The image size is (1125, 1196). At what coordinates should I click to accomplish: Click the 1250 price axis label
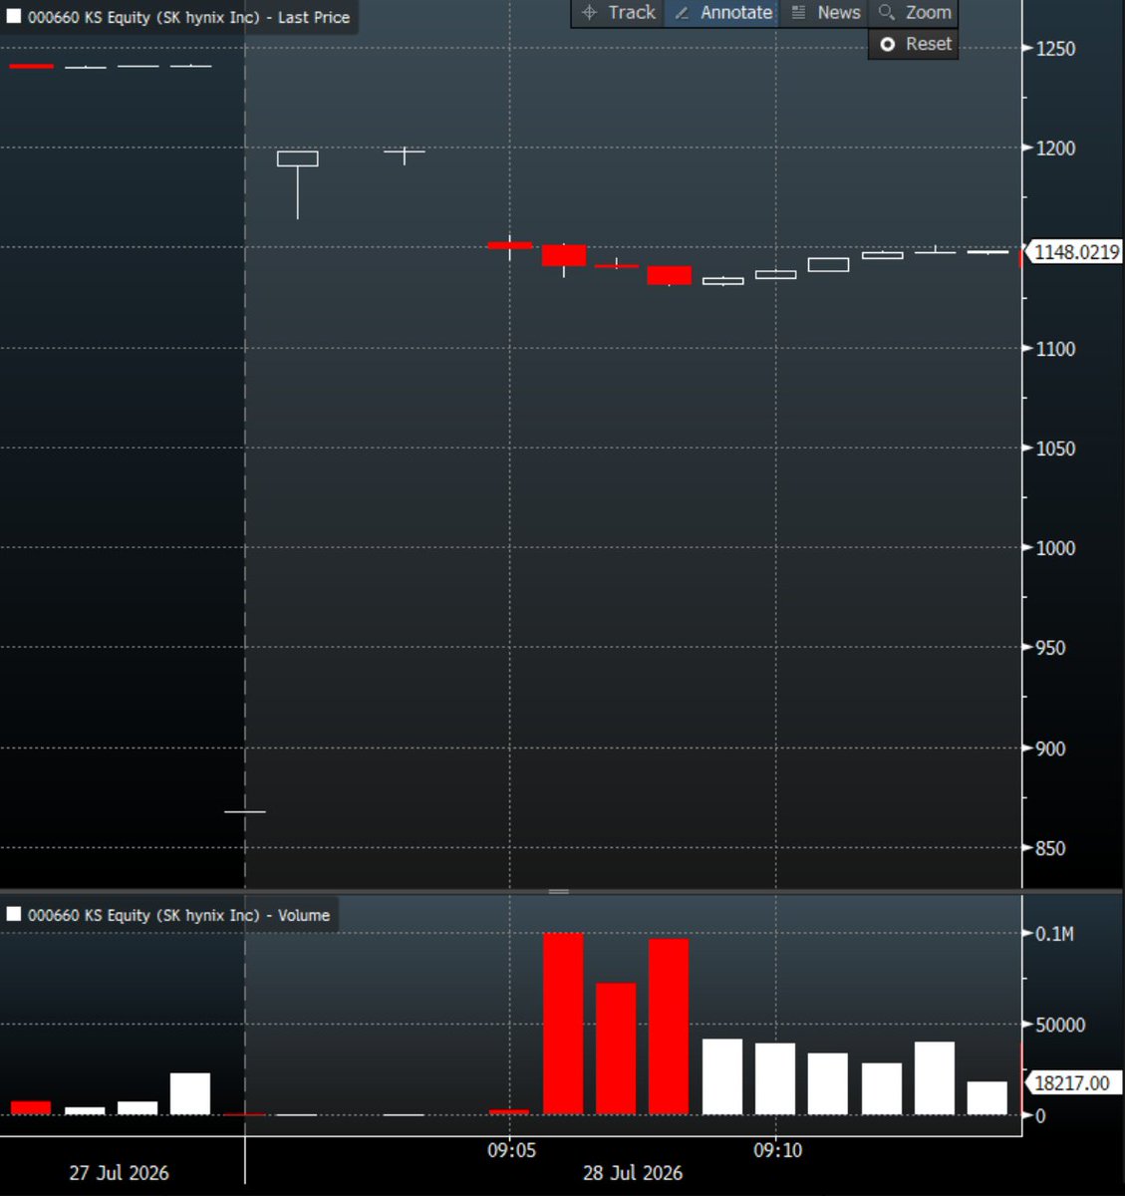pyautogui.click(x=1055, y=49)
